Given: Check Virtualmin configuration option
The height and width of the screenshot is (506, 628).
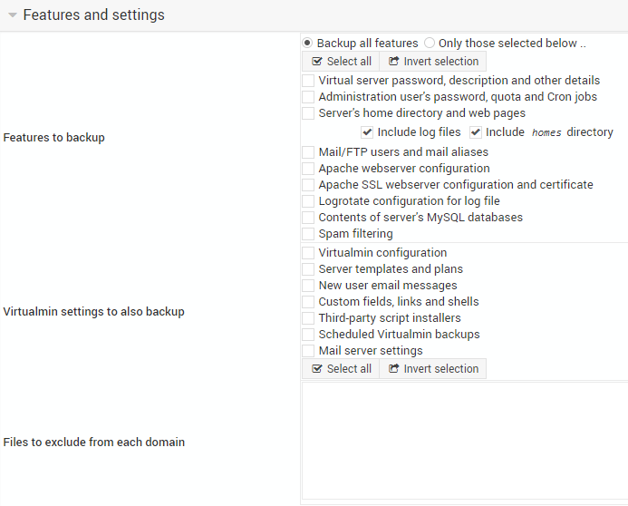Looking at the screenshot, I should coord(308,253).
